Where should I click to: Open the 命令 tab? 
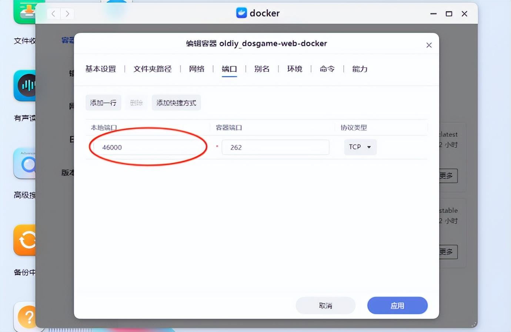[x=327, y=69]
